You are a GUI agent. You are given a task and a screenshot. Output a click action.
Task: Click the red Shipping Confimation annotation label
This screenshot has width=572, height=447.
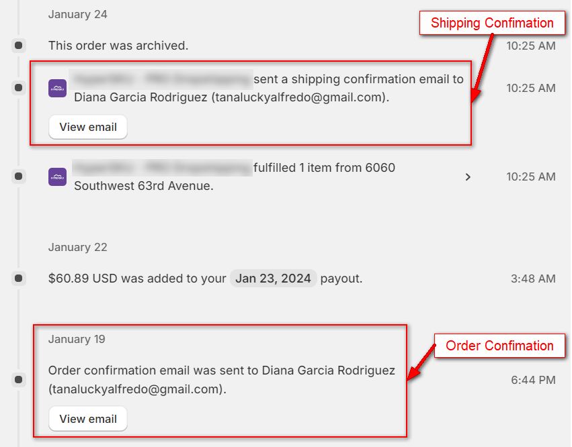(x=492, y=23)
